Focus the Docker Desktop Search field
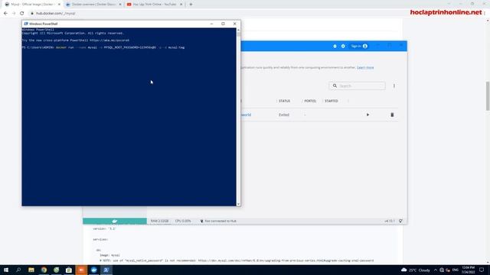The width and height of the screenshot is (490, 275). (358, 86)
